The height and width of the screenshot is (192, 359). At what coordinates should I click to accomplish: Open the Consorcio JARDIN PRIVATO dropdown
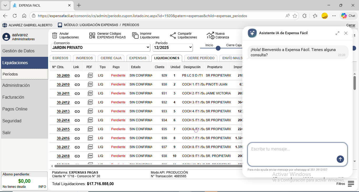pyautogui.click(x=101, y=48)
